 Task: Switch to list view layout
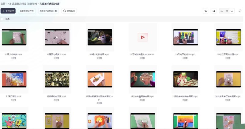tap(222, 11)
